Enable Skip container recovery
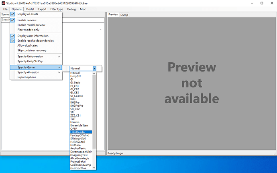This screenshot has height=173, width=277. [36, 50]
